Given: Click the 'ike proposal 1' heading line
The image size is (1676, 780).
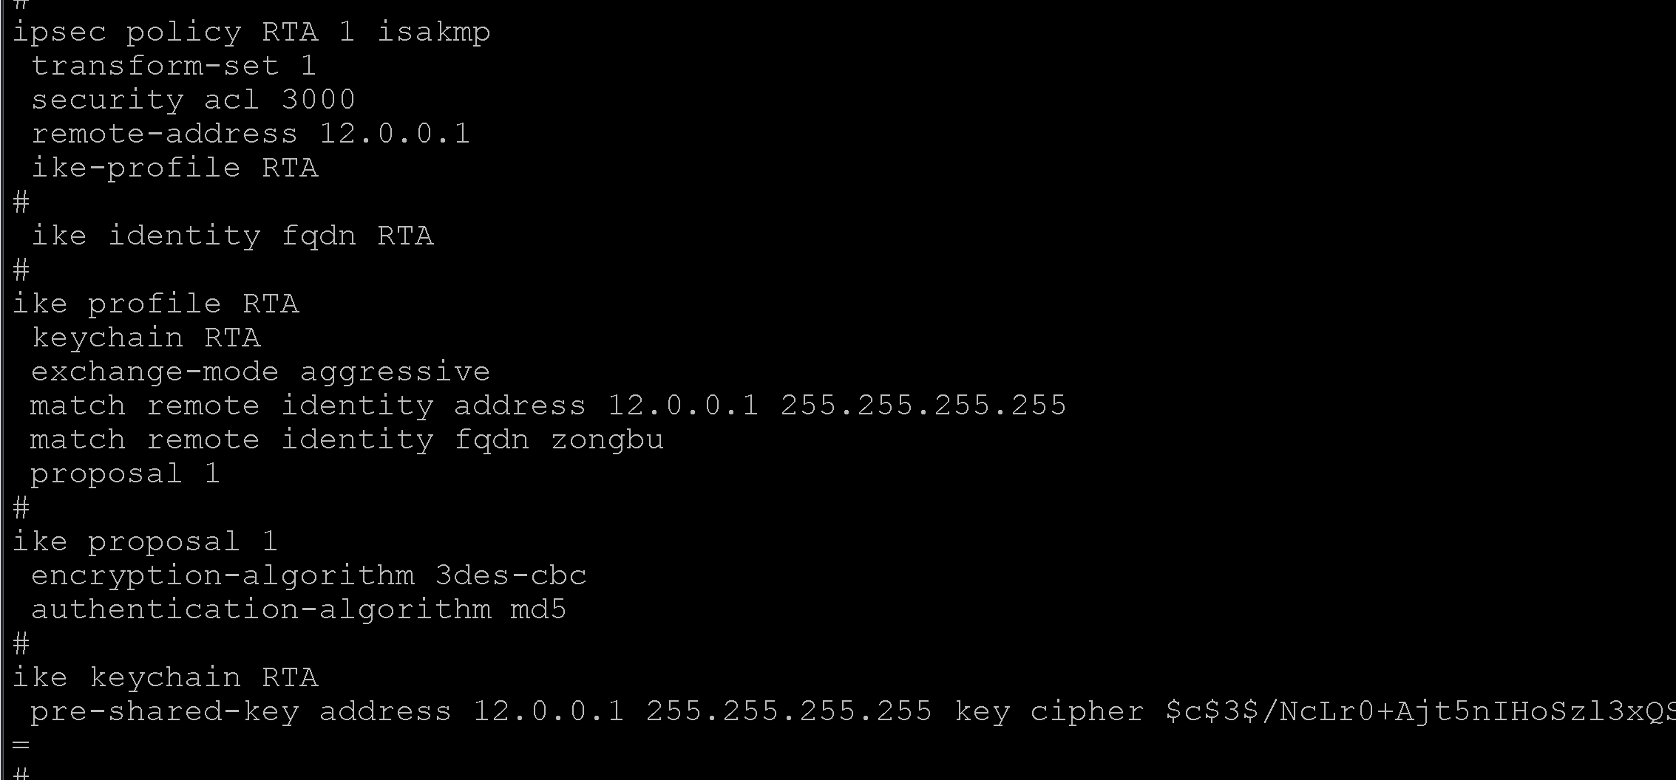Looking at the screenshot, I should pyautogui.click(x=145, y=542).
